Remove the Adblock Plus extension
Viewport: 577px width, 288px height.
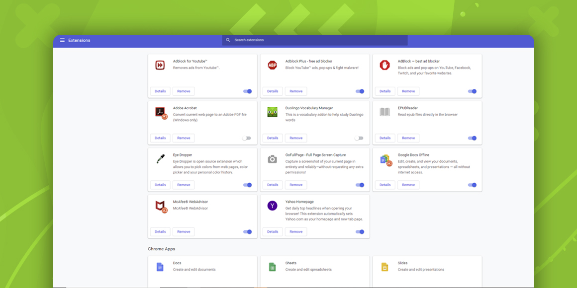pos(296,91)
